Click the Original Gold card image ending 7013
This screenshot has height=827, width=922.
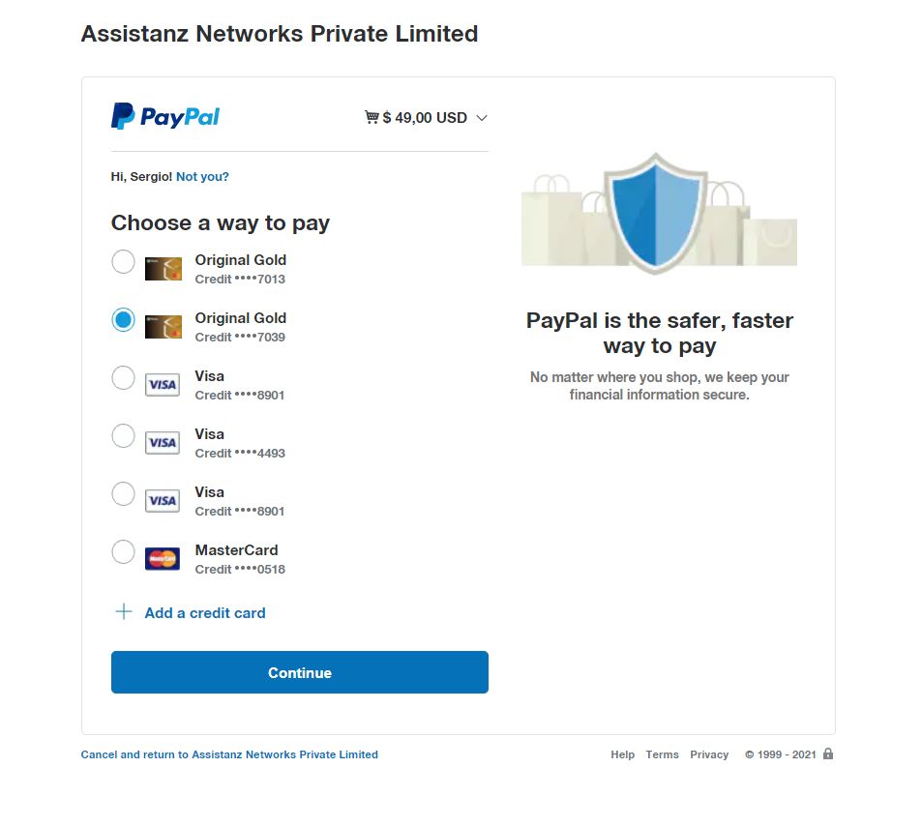(x=163, y=269)
